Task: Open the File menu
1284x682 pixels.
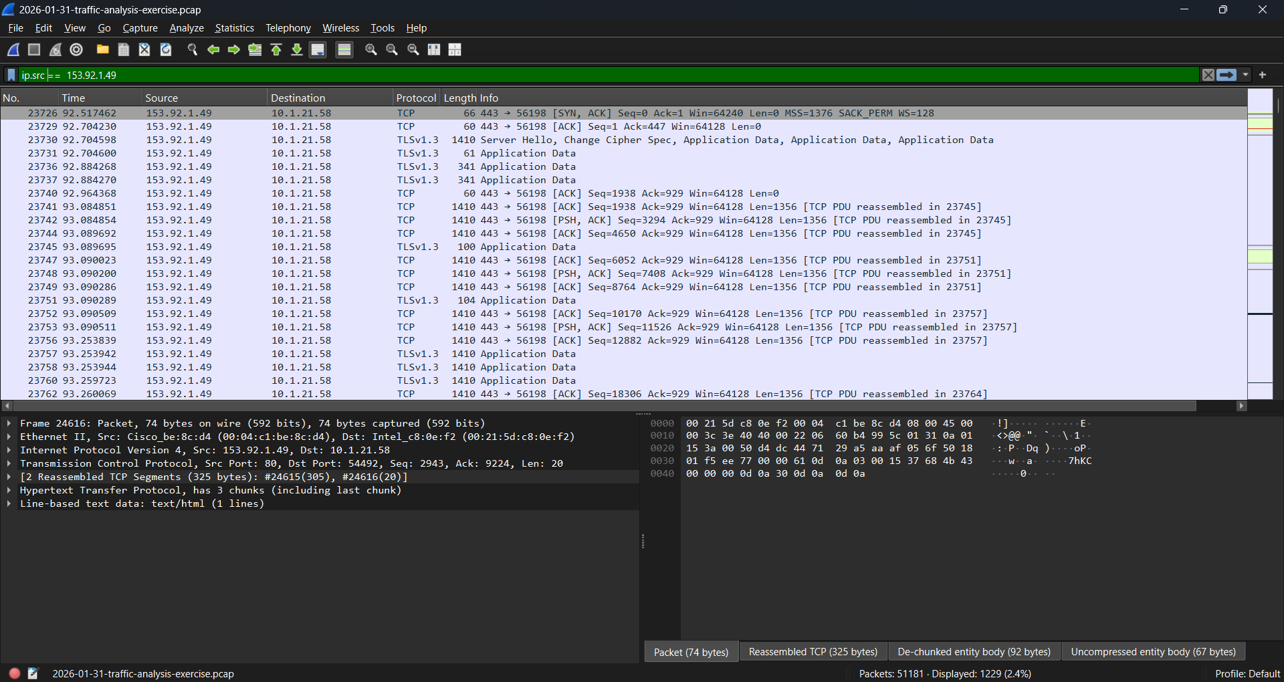Action: [x=15, y=28]
